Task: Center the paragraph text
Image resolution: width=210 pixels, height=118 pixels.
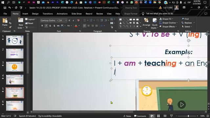Action: pyautogui.click(x=89, y=26)
